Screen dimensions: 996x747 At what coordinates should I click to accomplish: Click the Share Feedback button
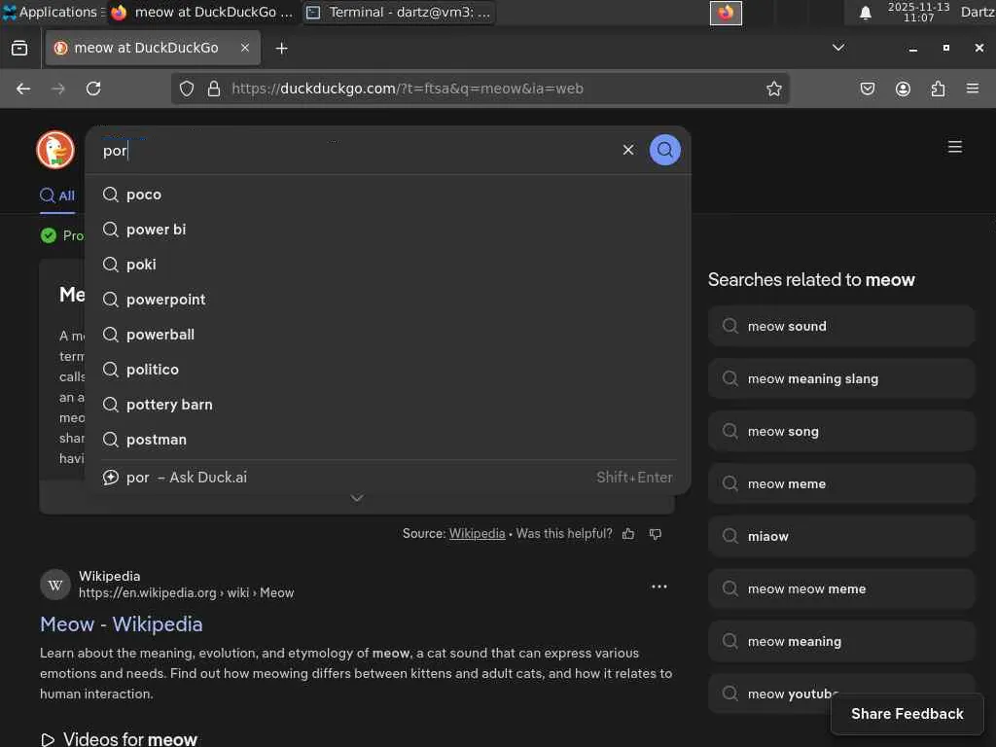(x=907, y=714)
